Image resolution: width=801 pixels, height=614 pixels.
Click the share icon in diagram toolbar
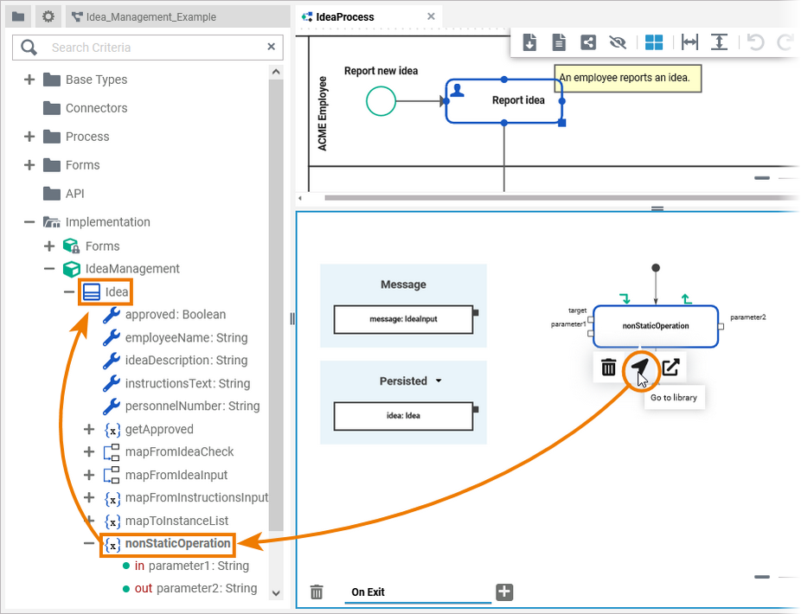pyautogui.click(x=587, y=42)
